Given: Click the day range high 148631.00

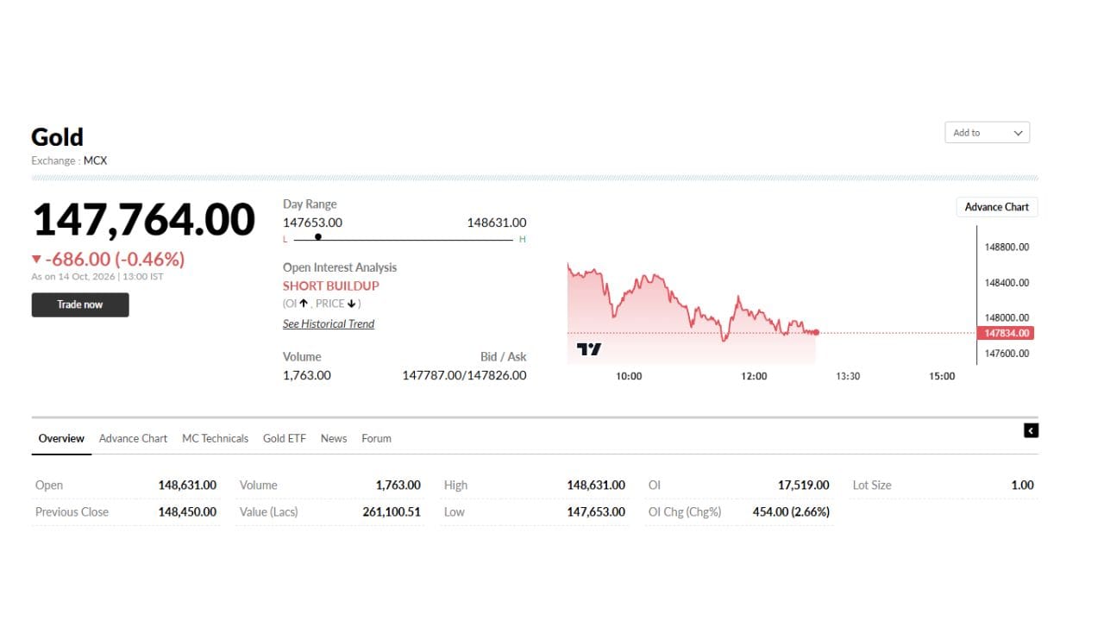Looking at the screenshot, I should pyautogui.click(x=497, y=223).
